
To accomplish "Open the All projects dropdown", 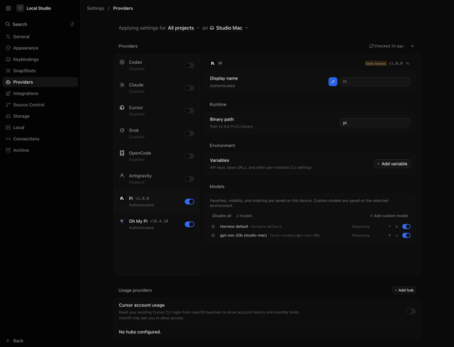I will coord(184,28).
